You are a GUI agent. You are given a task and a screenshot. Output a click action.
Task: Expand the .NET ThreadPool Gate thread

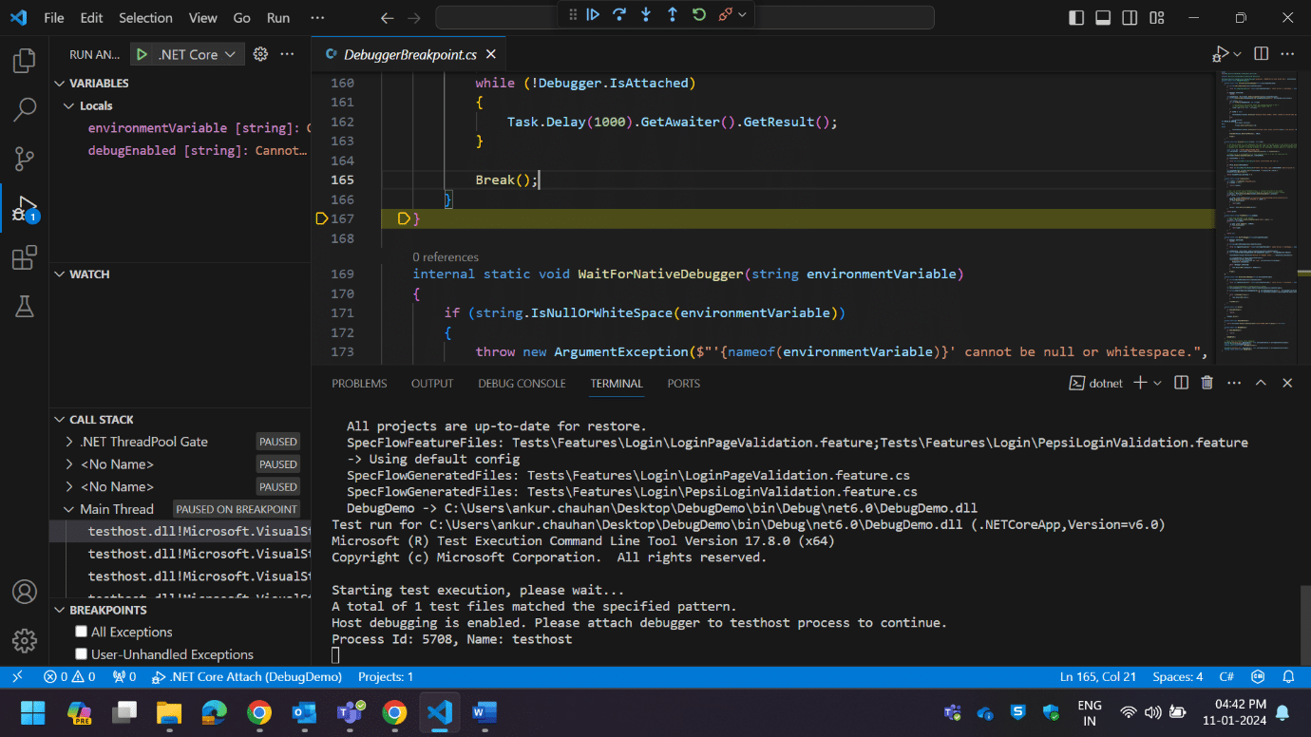[69, 442]
